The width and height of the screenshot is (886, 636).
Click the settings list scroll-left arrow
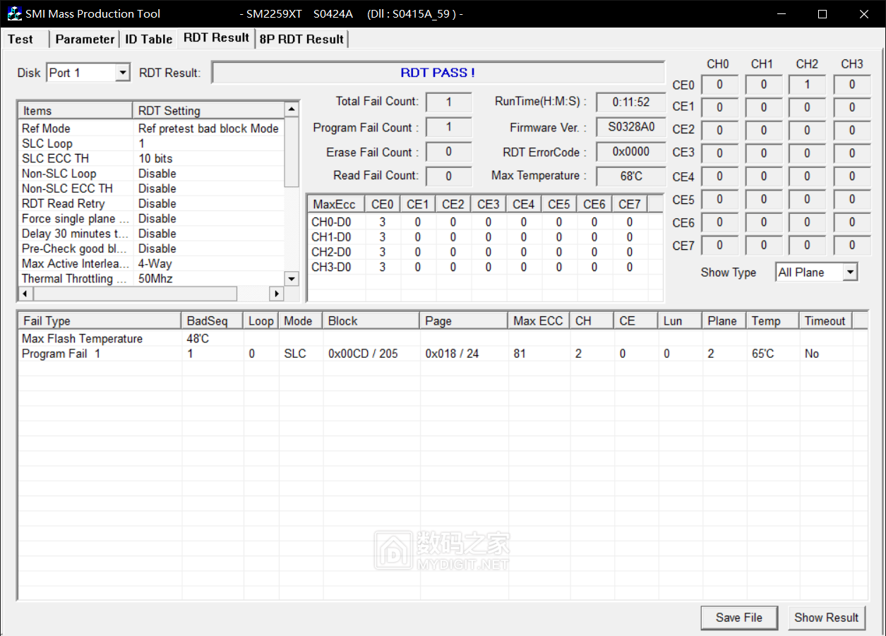point(25,294)
